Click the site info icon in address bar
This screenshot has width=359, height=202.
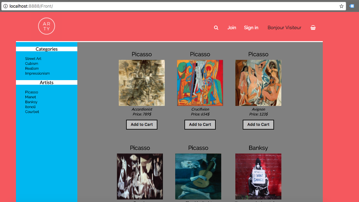coord(5,6)
